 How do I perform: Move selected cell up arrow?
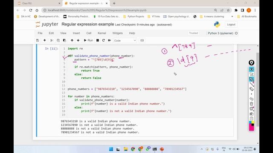click(x=72, y=40)
